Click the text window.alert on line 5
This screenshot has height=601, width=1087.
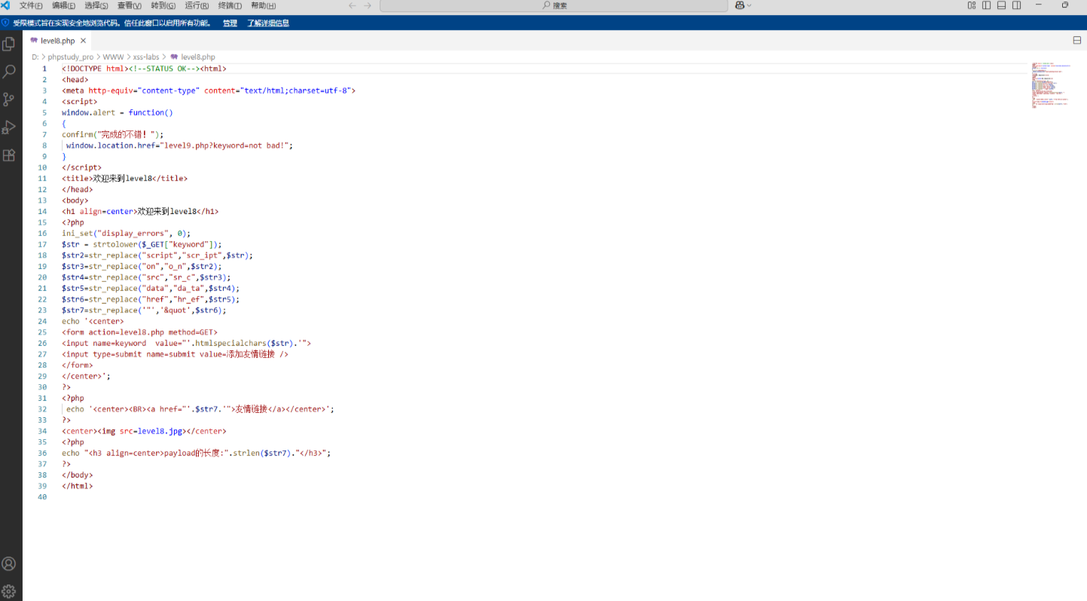click(89, 112)
